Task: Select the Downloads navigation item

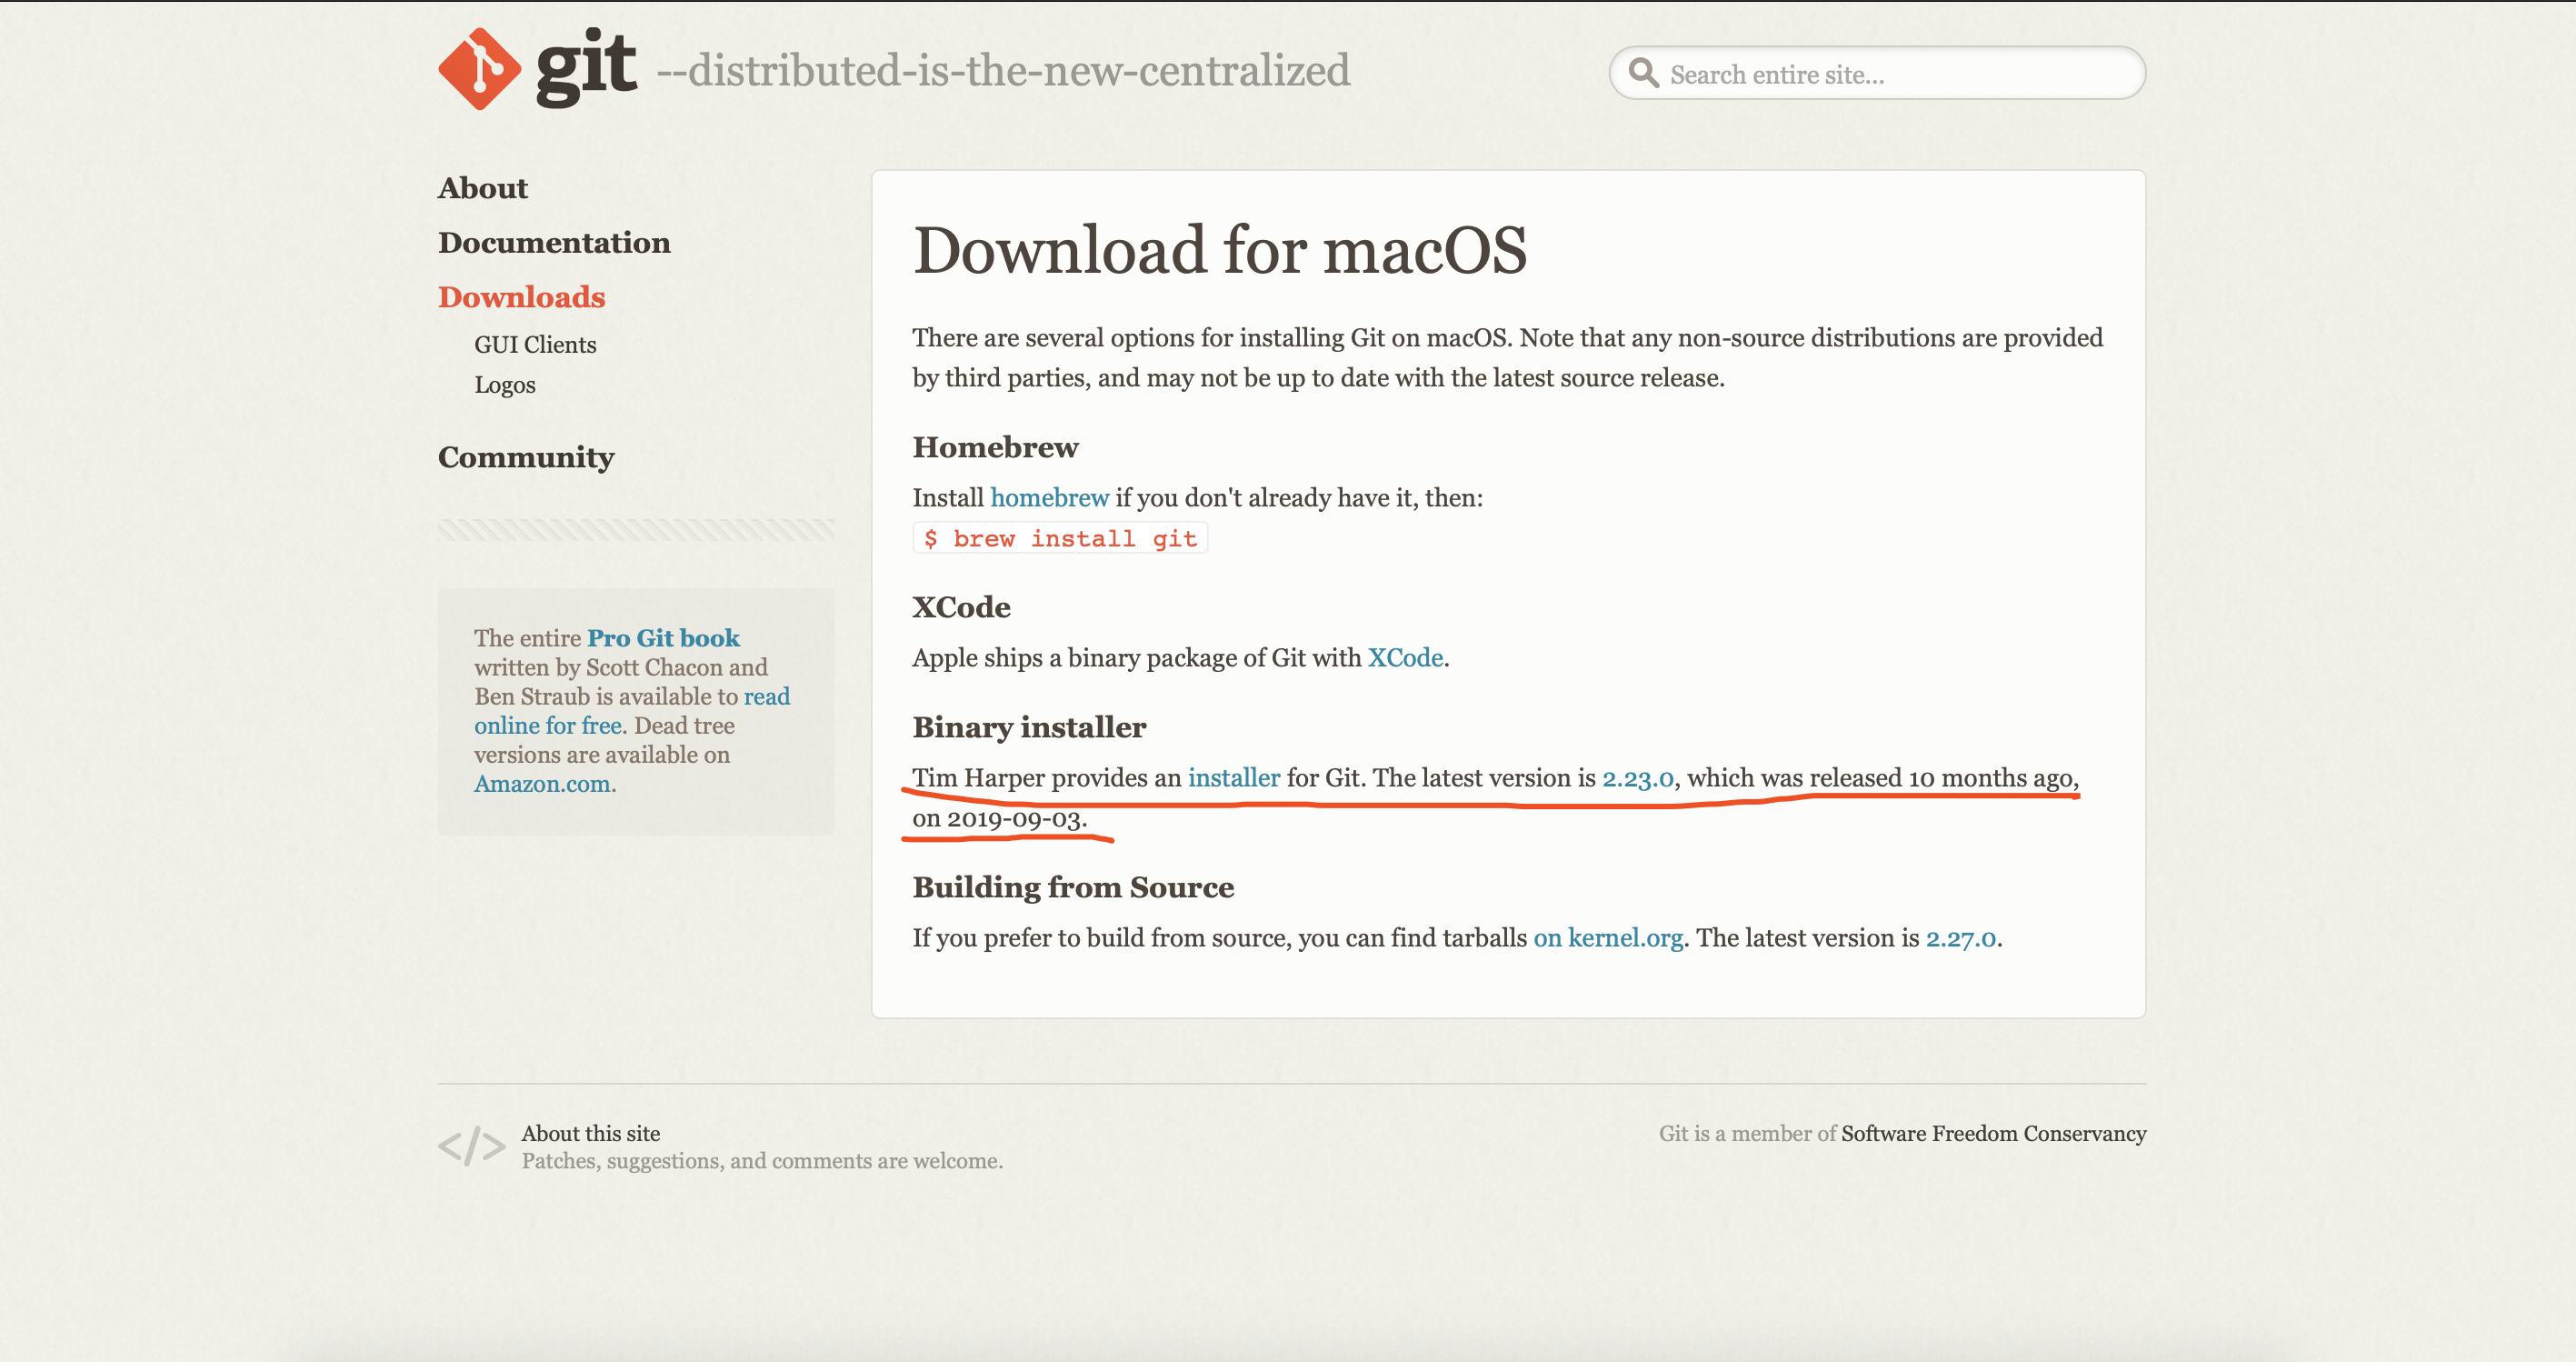Action: [521, 297]
